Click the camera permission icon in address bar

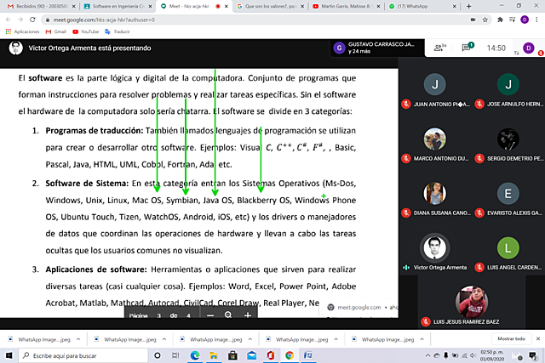point(473,20)
